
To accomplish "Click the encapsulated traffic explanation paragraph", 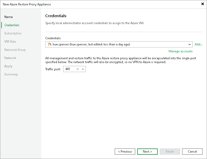I will (121, 60).
